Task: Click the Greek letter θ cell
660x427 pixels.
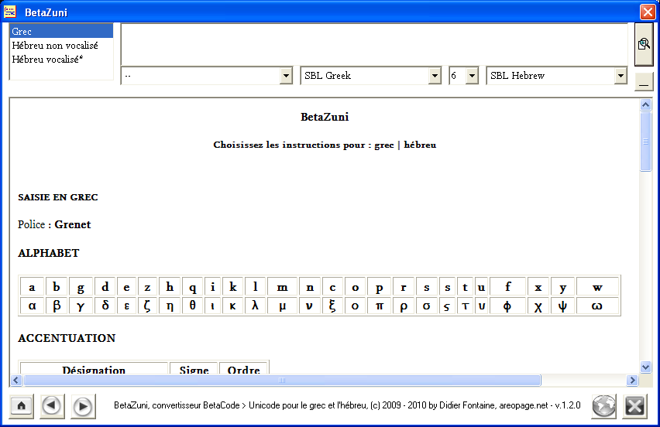Action: [x=192, y=306]
